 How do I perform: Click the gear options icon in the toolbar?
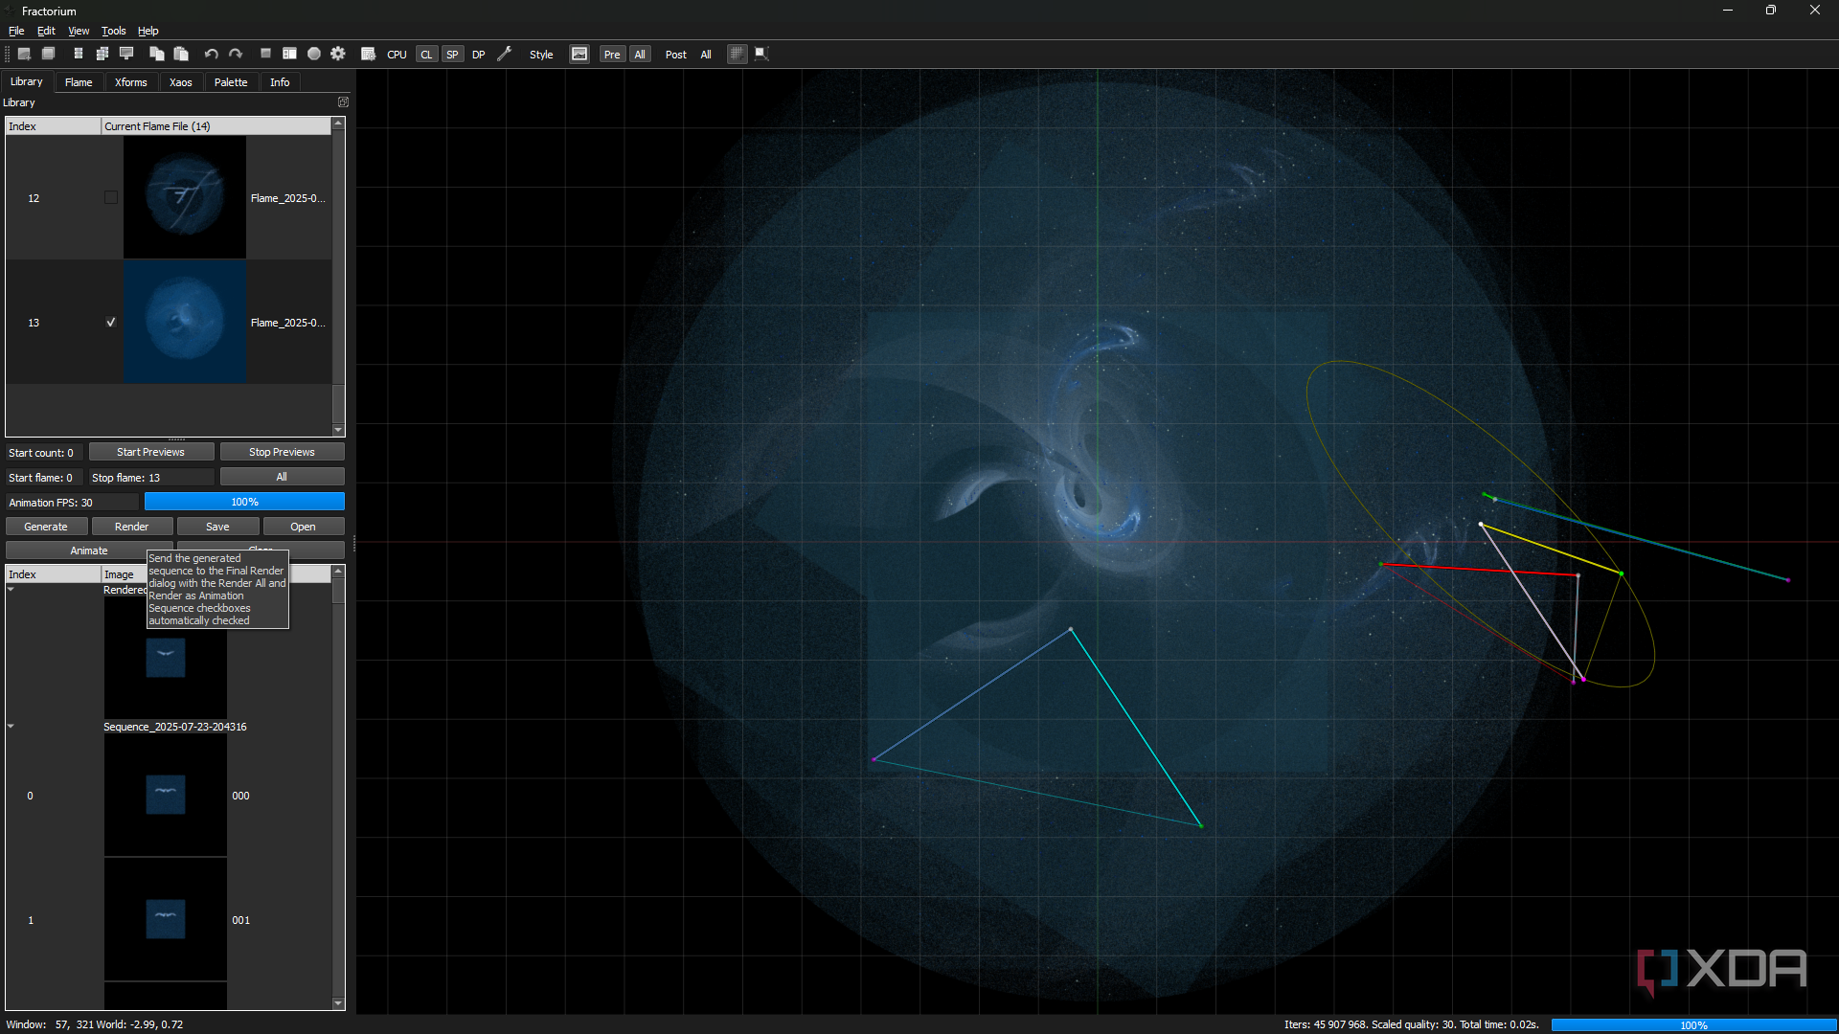pyautogui.click(x=338, y=55)
